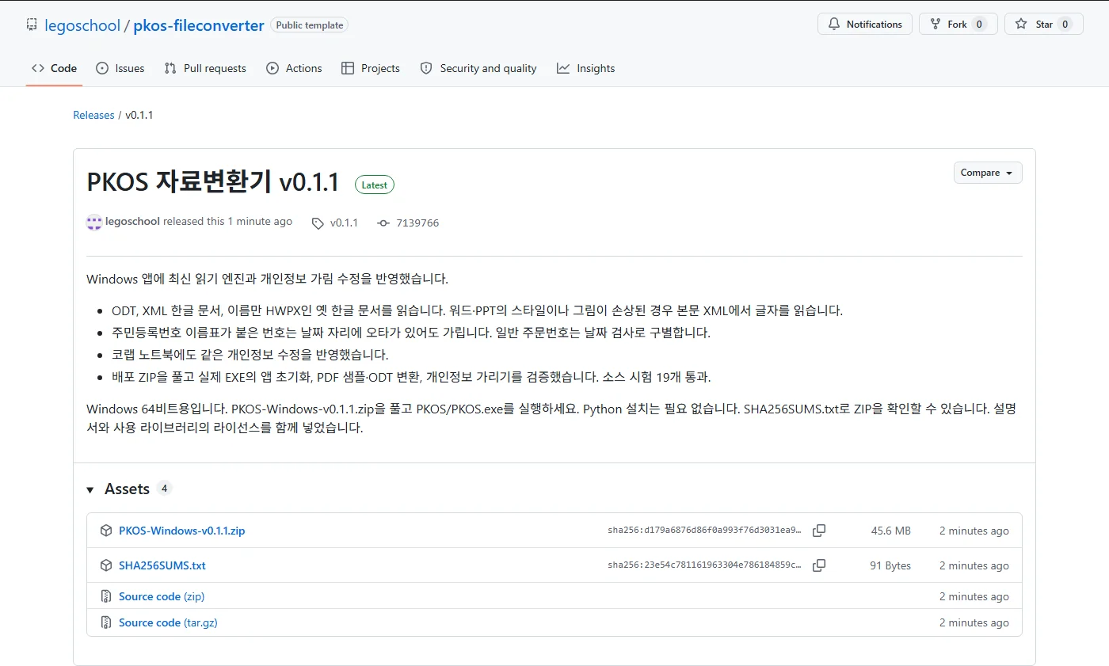Viewport: 1109px width, 666px height.
Task: Download Source code (tar.gz)
Action: [168, 622]
